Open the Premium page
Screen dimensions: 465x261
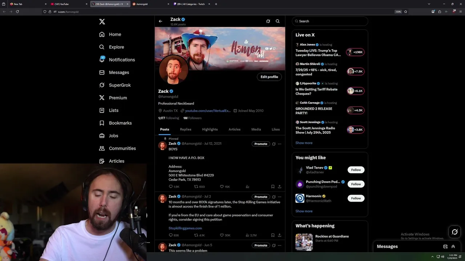tap(113, 98)
